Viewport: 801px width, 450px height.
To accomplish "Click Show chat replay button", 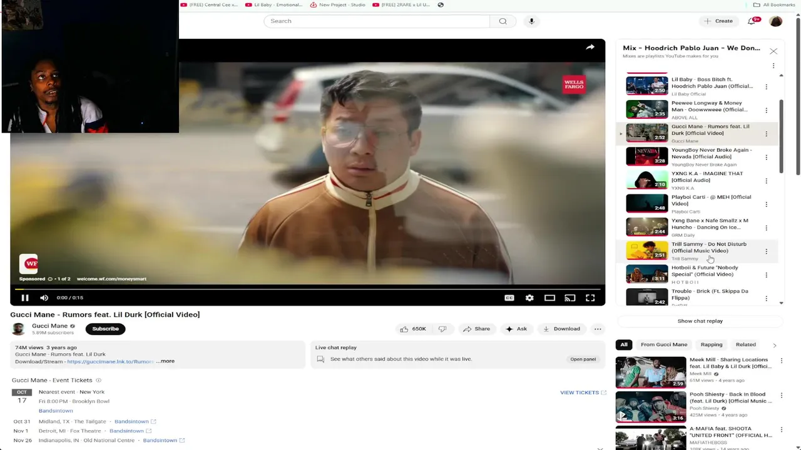I will pyautogui.click(x=700, y=321).
